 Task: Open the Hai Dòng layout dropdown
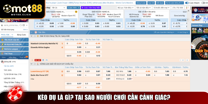tap(183, 32)
